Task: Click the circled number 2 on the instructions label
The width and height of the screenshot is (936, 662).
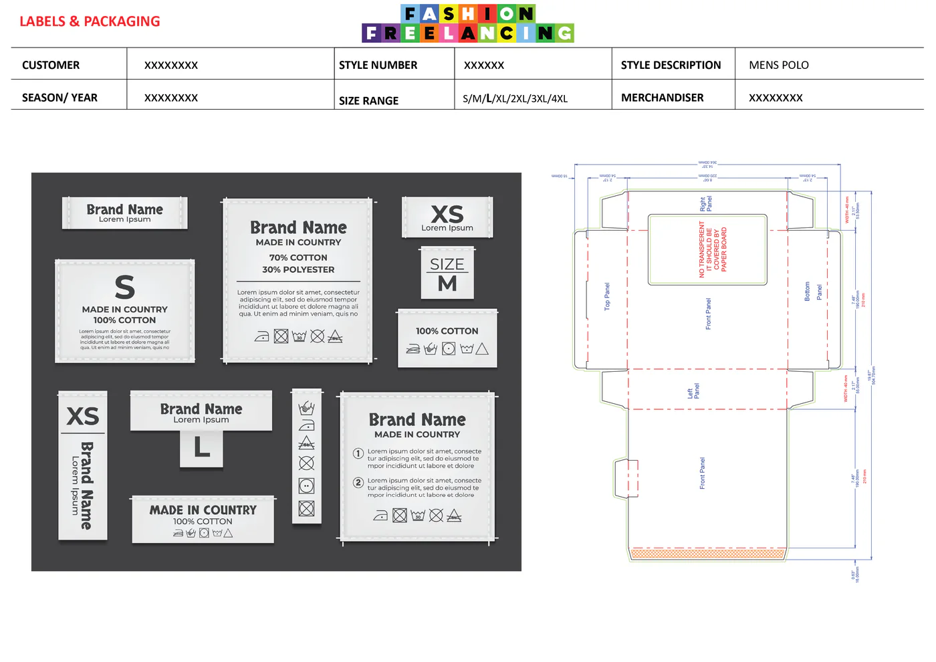Action: tap(358, 482)
